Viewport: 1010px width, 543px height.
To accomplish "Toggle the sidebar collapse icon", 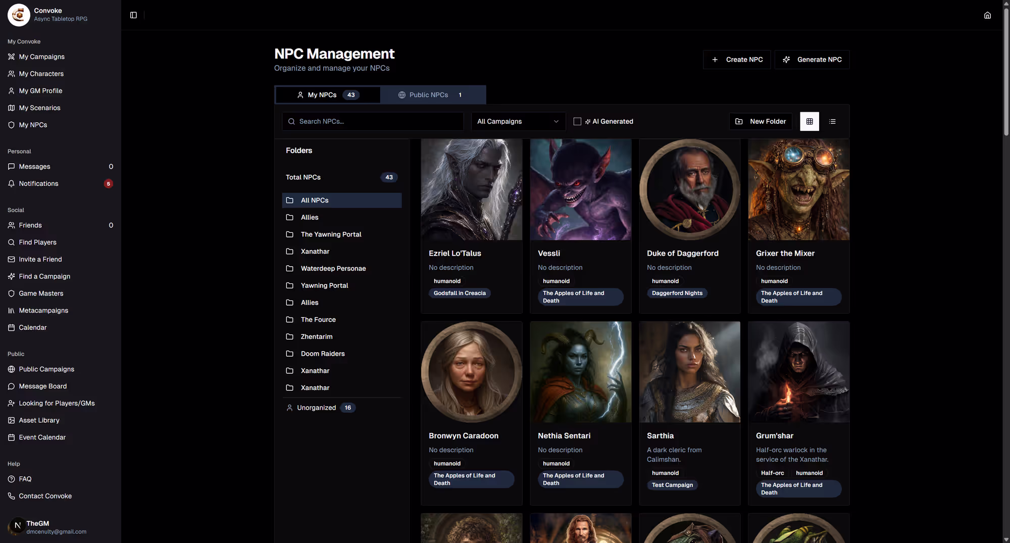I will pyautogui.click(x=133, y=15).
